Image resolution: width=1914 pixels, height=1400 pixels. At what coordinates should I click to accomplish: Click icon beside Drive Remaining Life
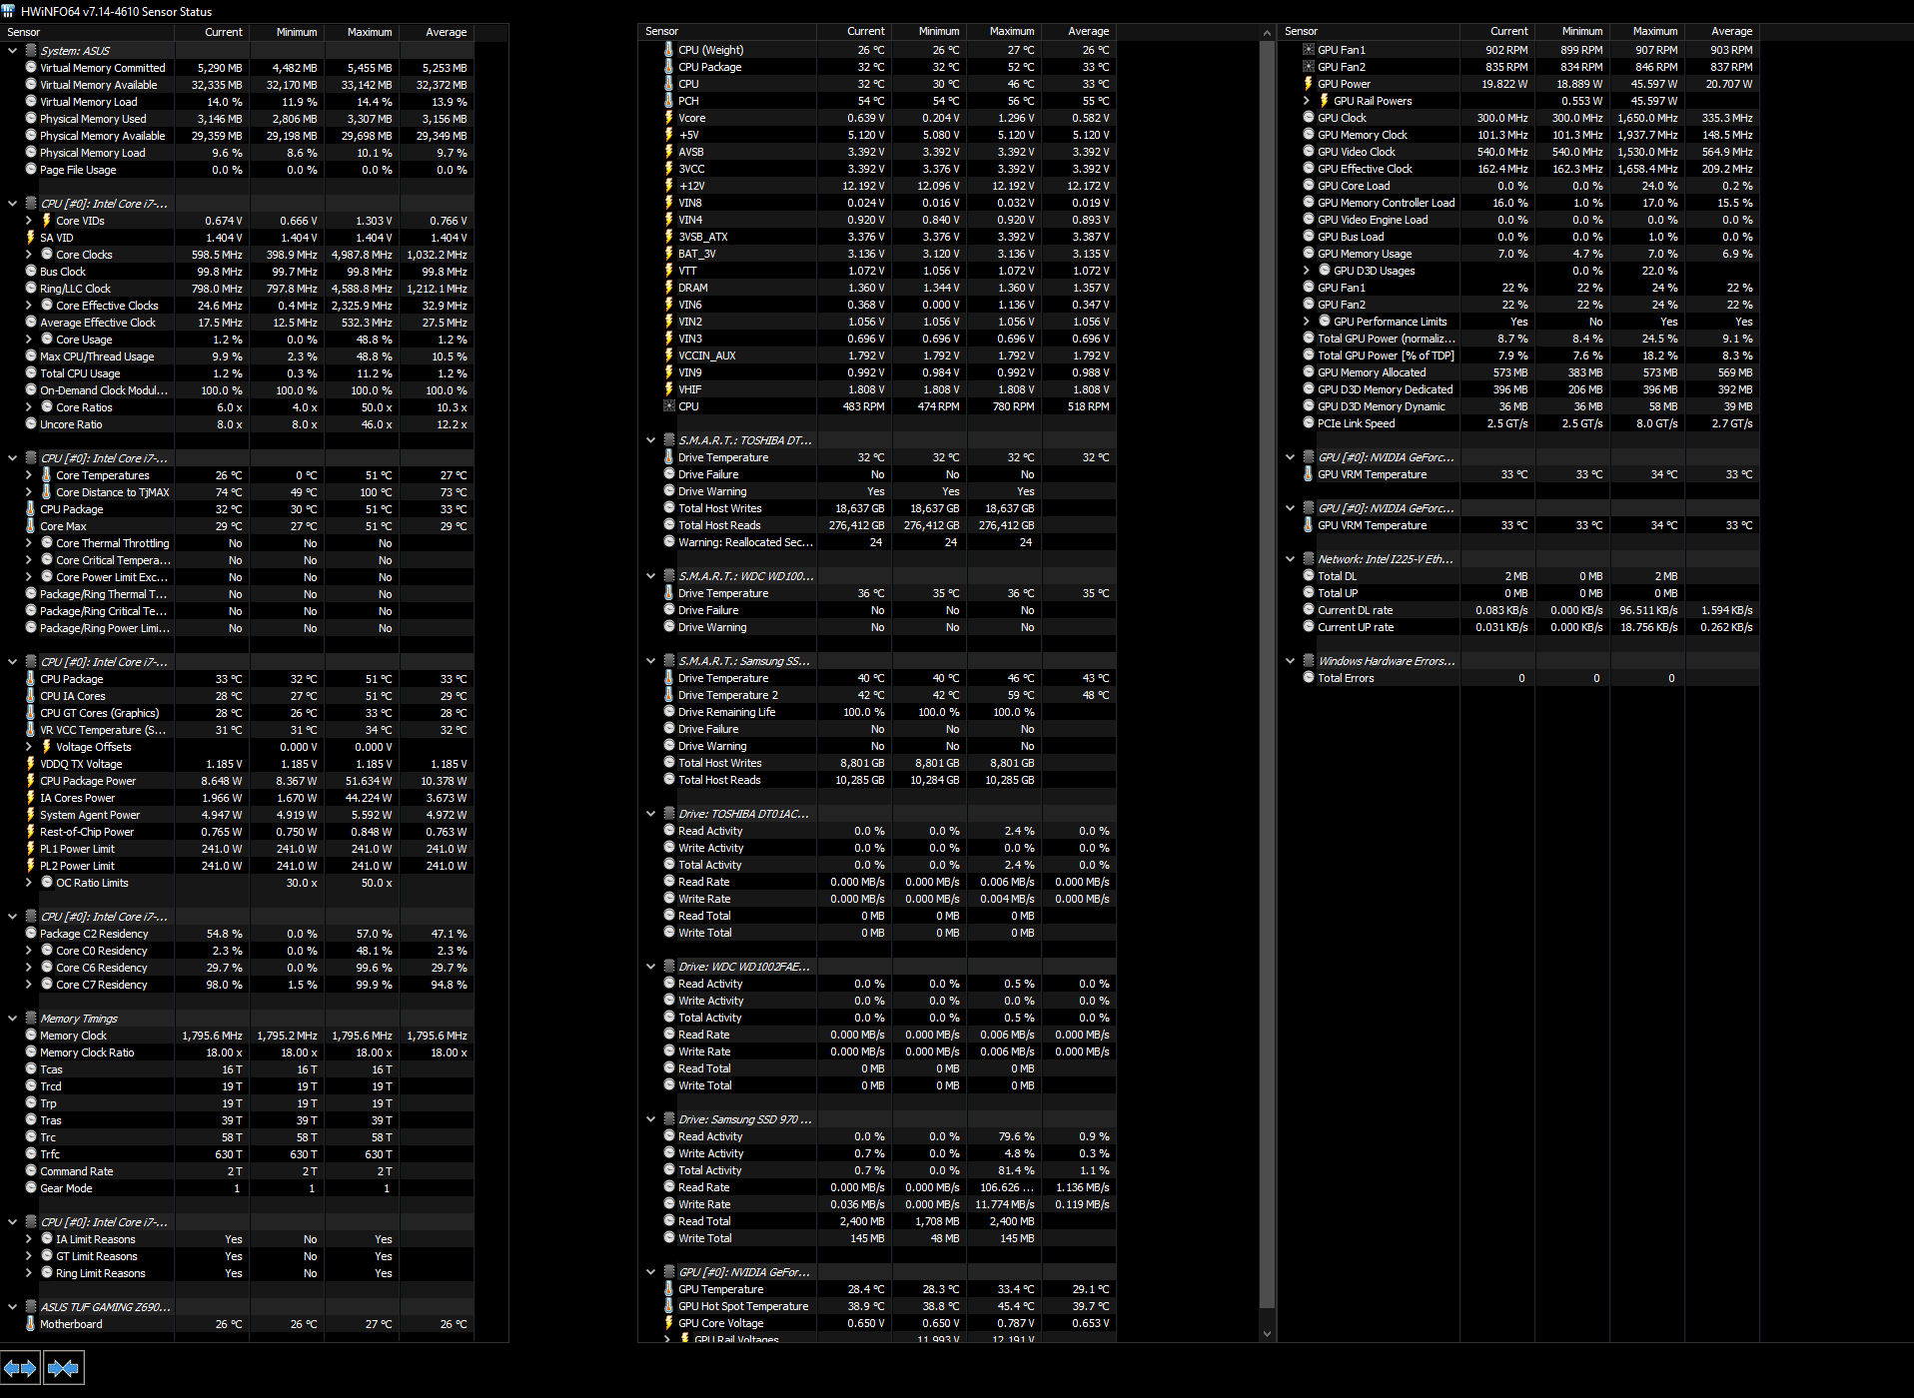[668, 712]
